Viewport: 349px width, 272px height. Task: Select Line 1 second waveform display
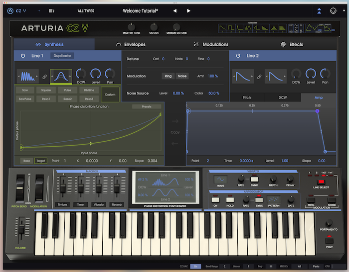pyautogui.click(x=61, y=77)
